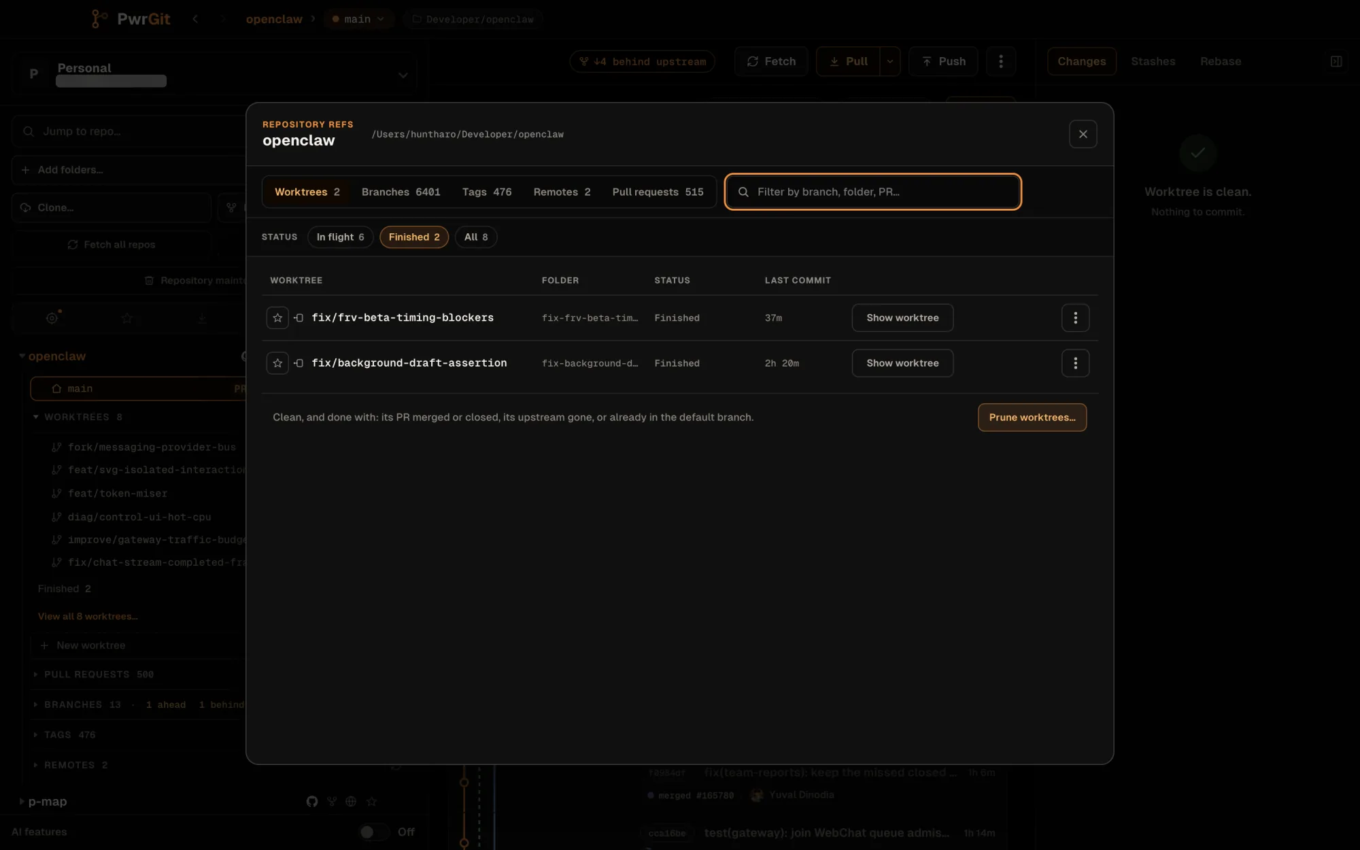Close the Repository Refs dialog

pyautogui.click(x=1083, y=134)
